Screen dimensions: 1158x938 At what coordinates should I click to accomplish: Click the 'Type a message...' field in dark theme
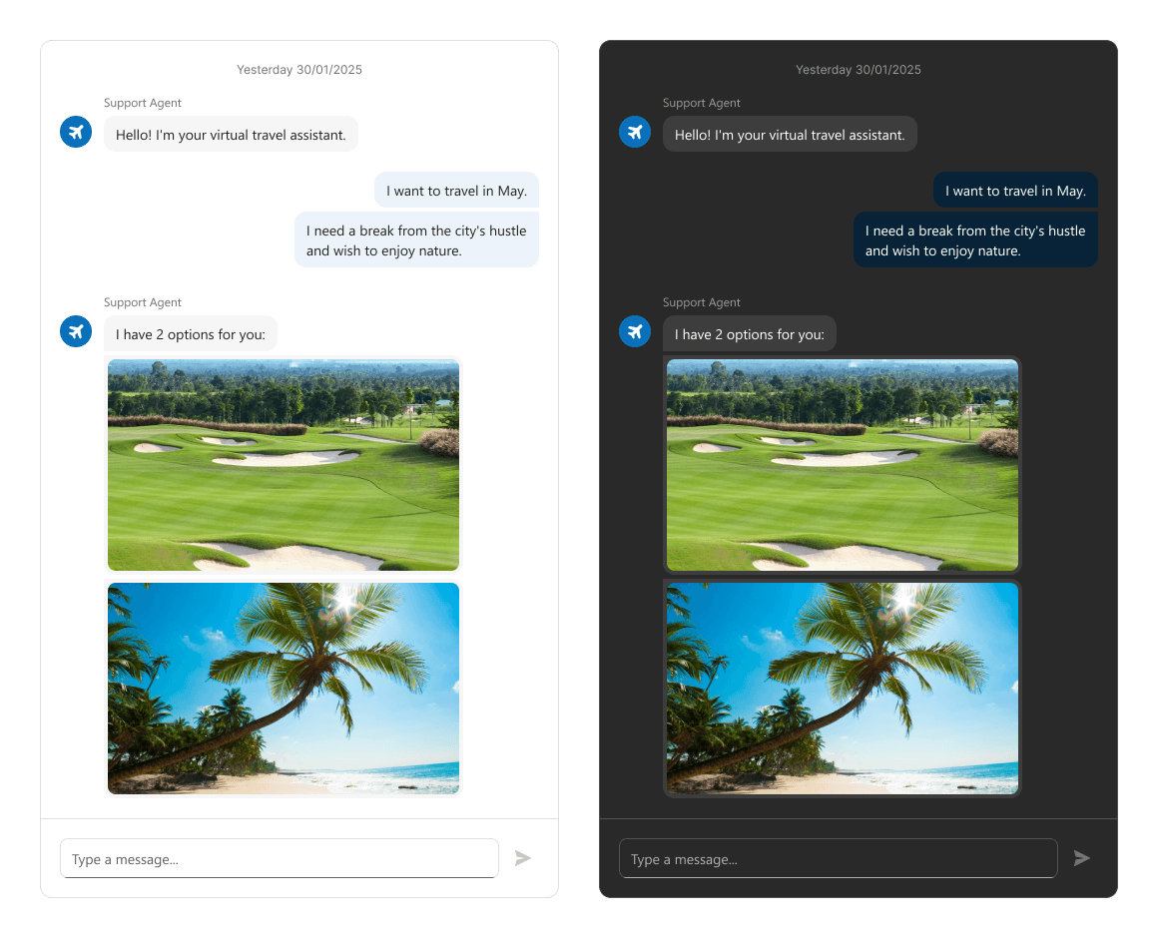pyautogui.click(x=839, y=857)
